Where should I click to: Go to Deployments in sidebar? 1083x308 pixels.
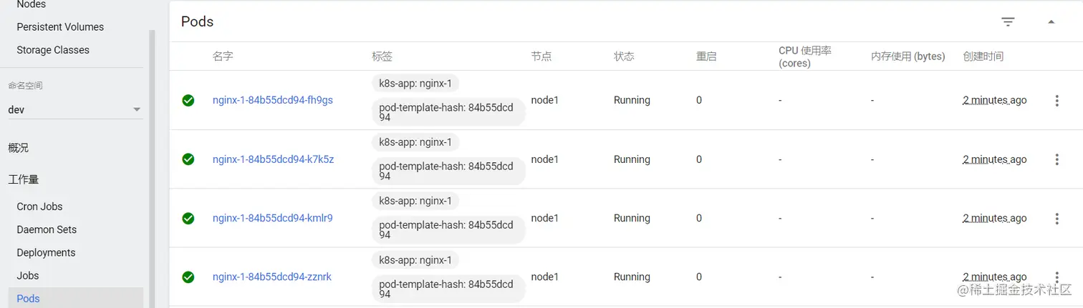[x=46, y=252]
